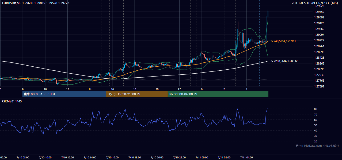The width and height of the screenshot is (342, 160).
Task: Click the NY 21:00-06:00 JST session bar
Action: (218, 94)
